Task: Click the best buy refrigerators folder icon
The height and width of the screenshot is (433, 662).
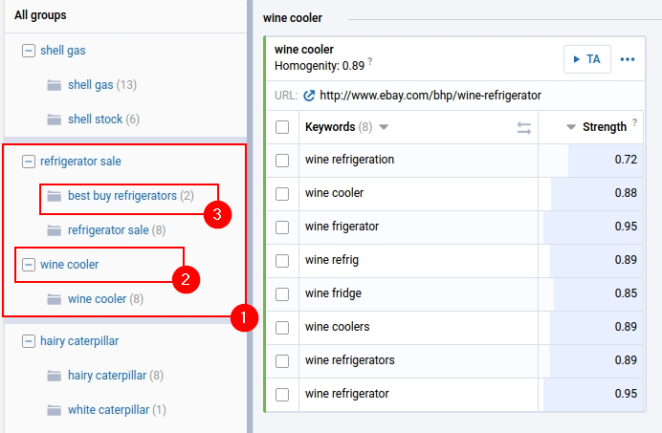Action: click(55, 196)
